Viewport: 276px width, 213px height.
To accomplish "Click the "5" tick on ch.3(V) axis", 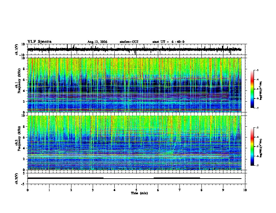I will pos(24,173).
